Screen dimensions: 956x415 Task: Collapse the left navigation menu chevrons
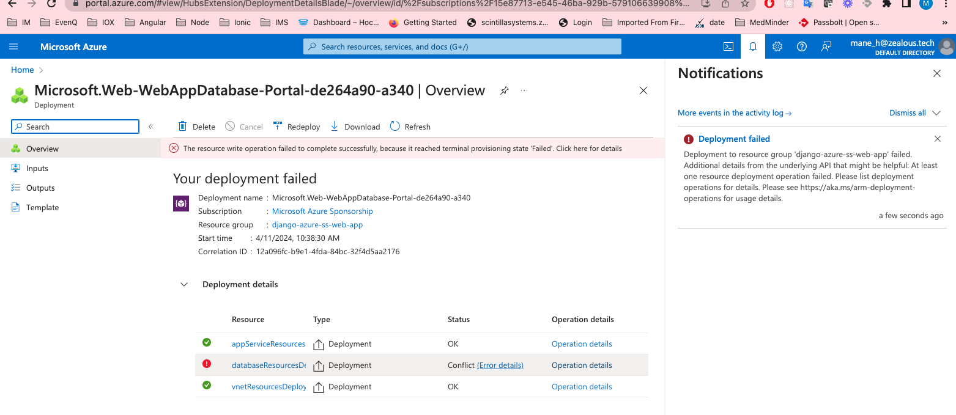(x=151, y=127)
